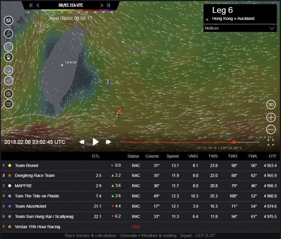Click the 08/02 21h UTC report time
Screen dimensions: 281x239
[x=71, y=5]
